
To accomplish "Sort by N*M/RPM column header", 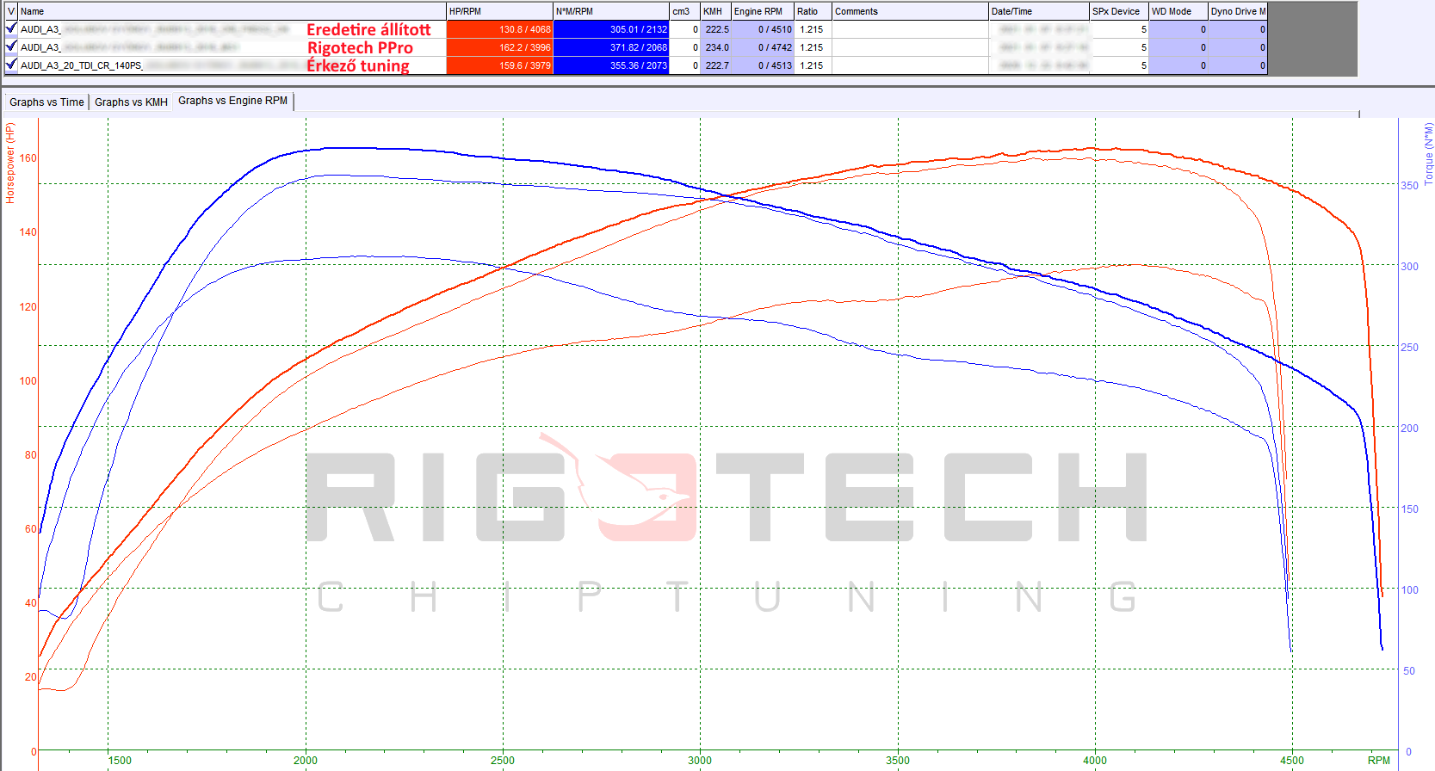I will tap(611, 11).
